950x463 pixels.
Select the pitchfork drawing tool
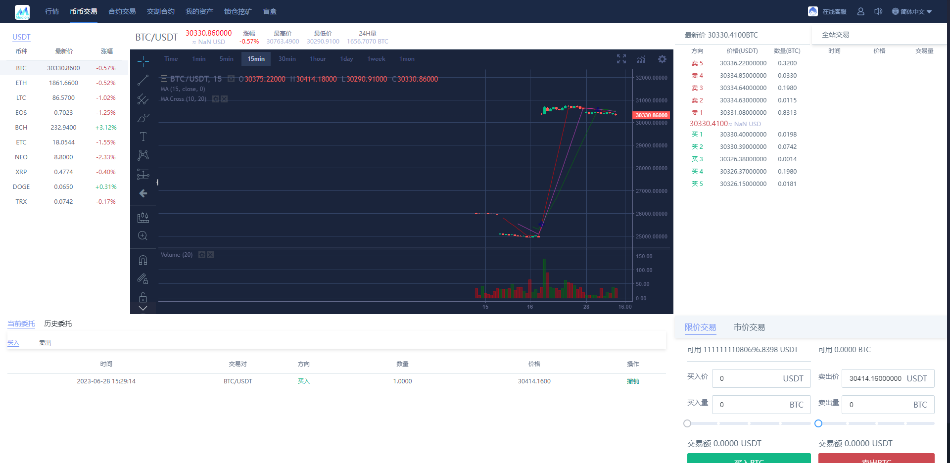(143, 99)
